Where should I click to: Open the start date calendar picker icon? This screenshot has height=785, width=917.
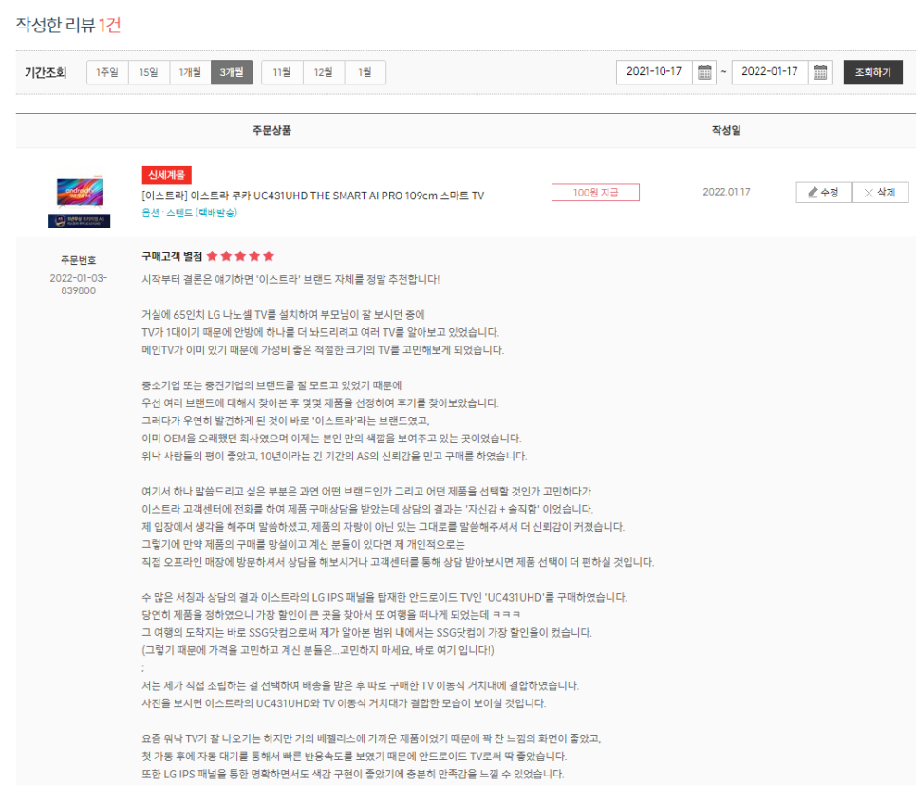click(x=704, y=72)
